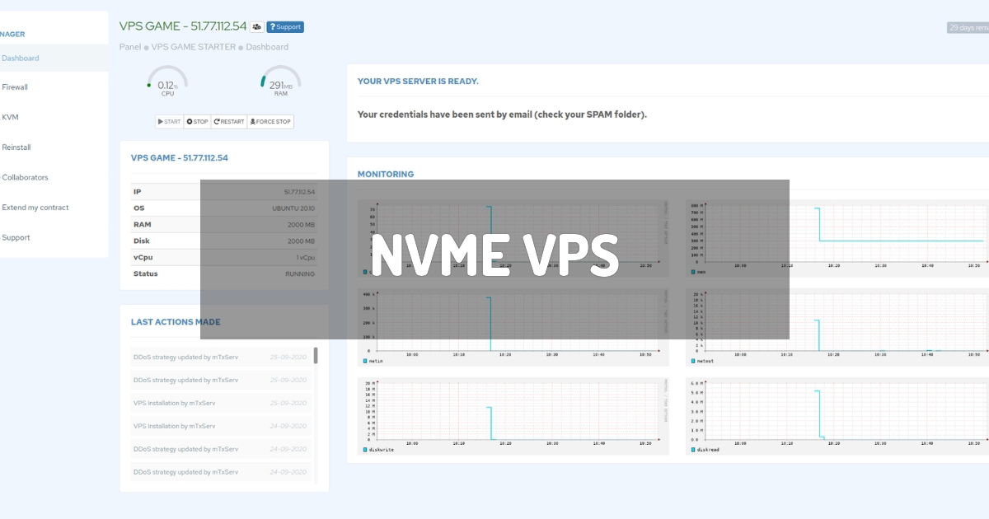989x519 pixels.
Task: Select KVM from the sidebar menu
Action: 10,117
